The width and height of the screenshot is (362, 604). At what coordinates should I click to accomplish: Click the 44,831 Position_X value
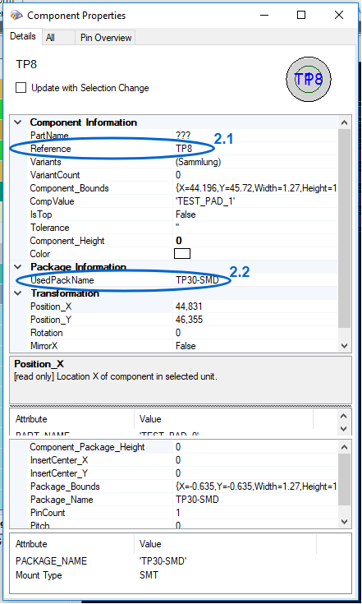[x=189, y=307]
